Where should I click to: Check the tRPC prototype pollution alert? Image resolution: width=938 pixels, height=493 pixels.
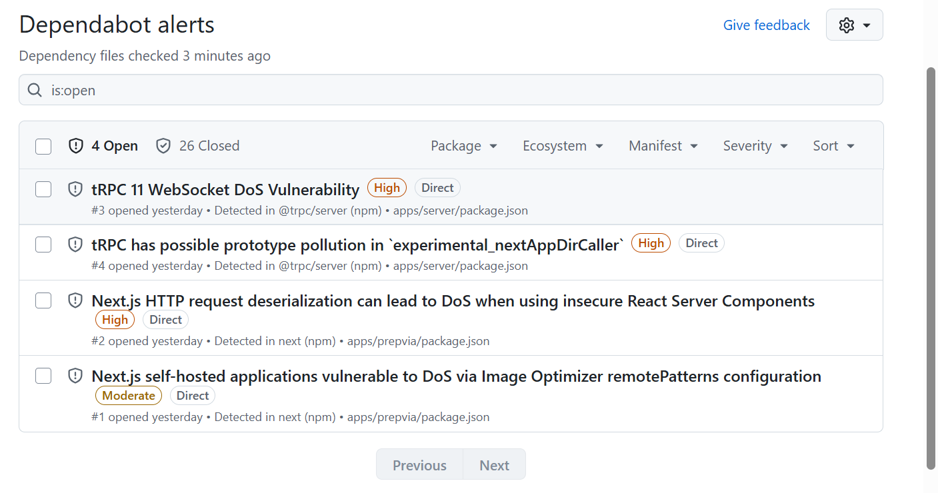click(43, 245)
